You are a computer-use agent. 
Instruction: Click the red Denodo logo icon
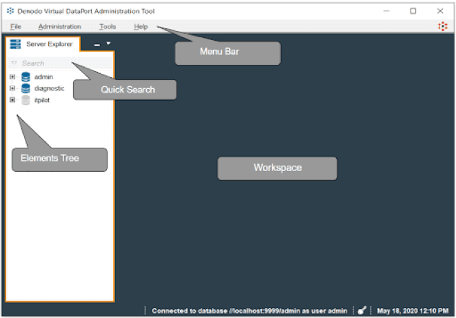(443, 26)
